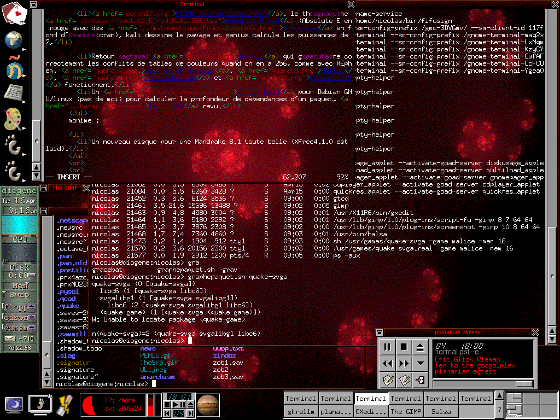Expand the task list arrow button
This screenshot has width=560, height=420.
click(x=499, y=395)
